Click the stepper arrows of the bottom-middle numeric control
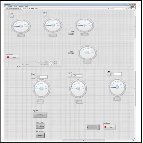Image resolution: width=143 pixels, height=143 pixels. coord(73,75)
